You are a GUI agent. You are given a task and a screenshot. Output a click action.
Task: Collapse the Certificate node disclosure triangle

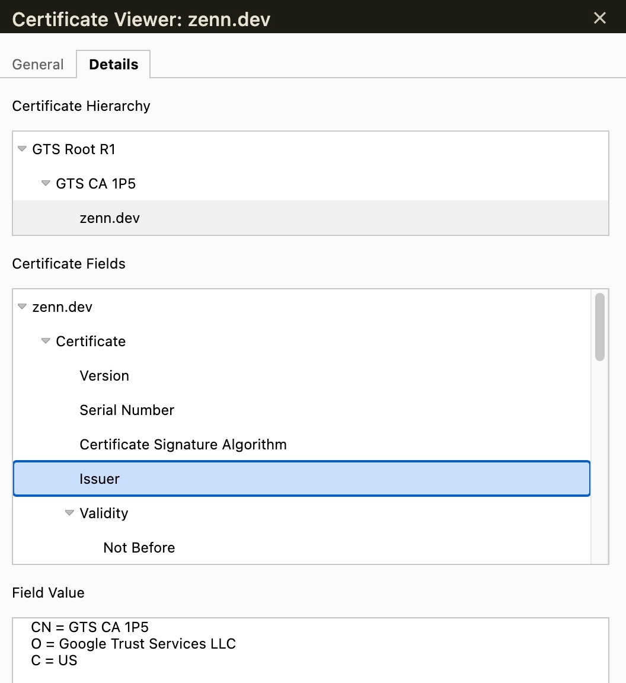[45, 341]
